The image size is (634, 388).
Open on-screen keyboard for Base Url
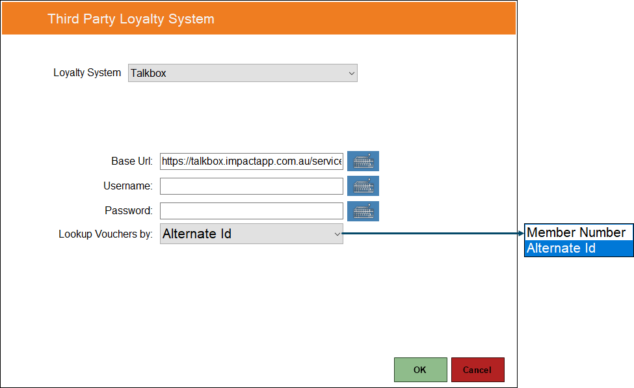coord(363,161)
